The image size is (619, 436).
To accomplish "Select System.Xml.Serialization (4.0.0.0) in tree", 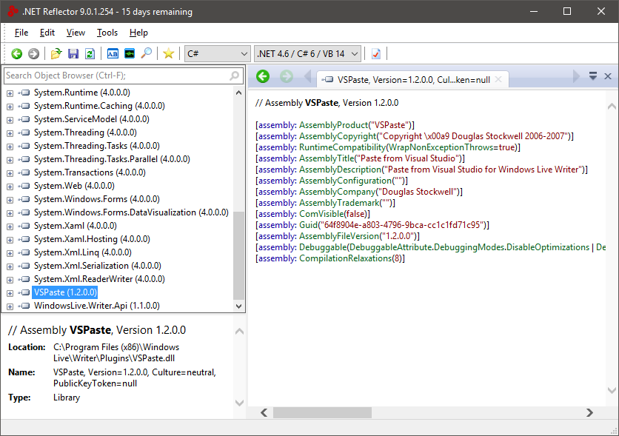I will point(98,266).
